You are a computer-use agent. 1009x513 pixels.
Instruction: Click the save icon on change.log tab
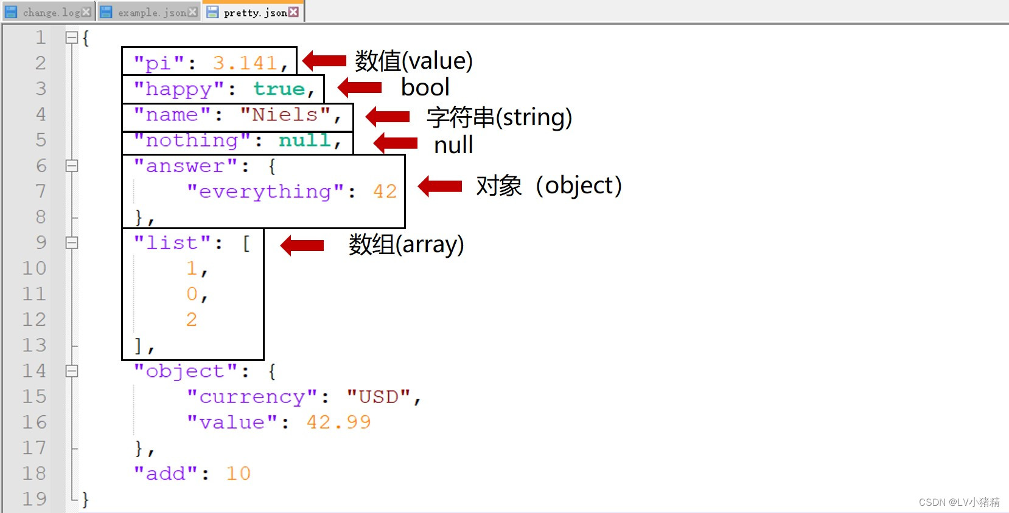(11, 12)
